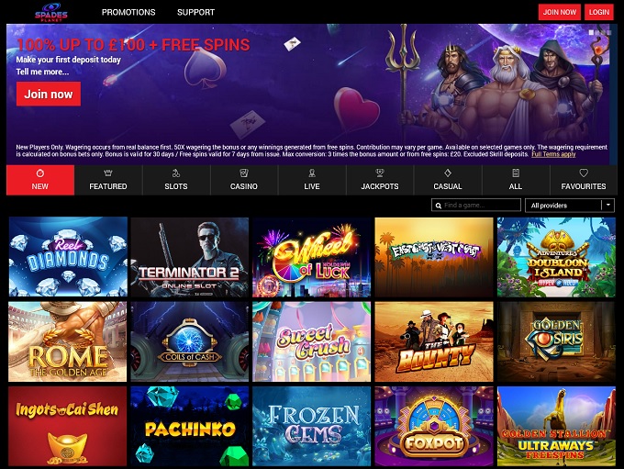Open Favourites via the heart icon
The image size is (624, 469).
coord(584,173)
